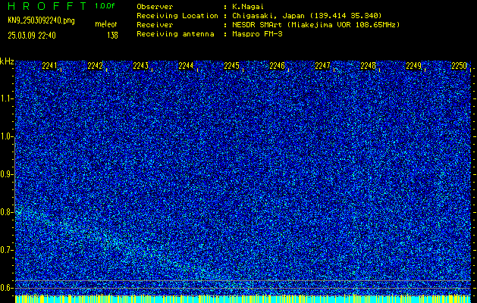Click the Receiver field label
This screenshot has height=303, width=477.
[155, 25]
